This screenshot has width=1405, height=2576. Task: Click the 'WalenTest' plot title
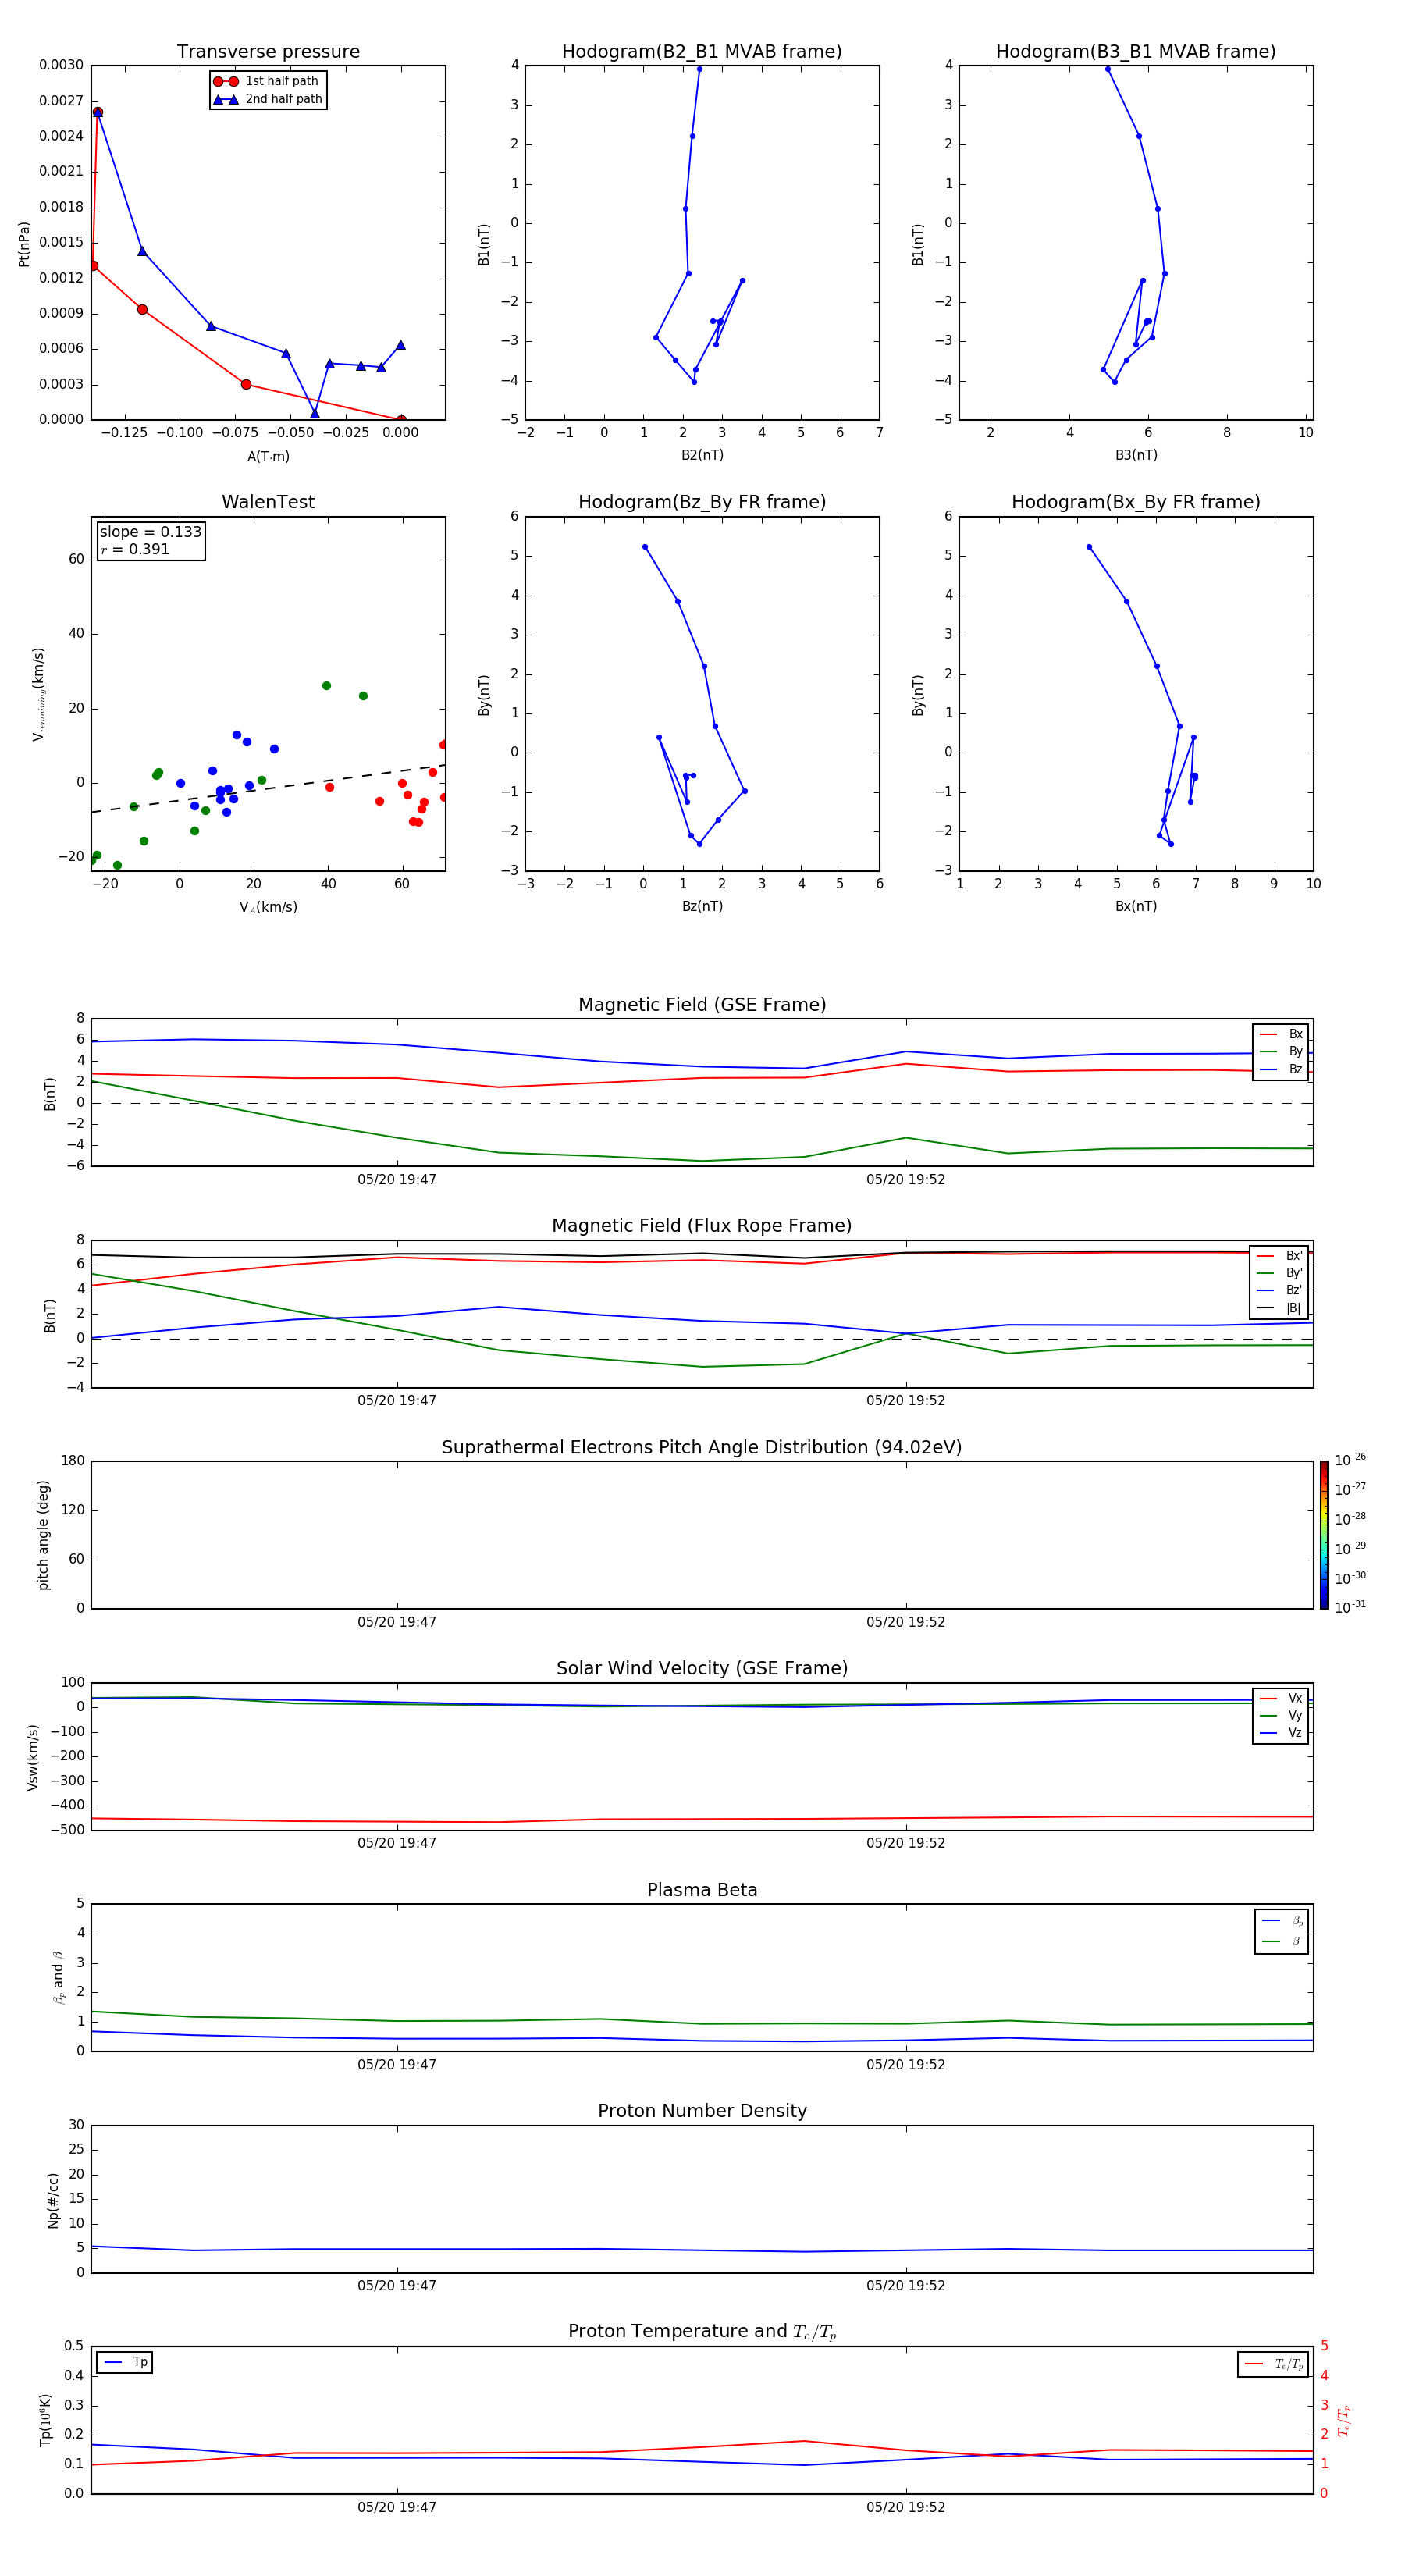[268, 502]
